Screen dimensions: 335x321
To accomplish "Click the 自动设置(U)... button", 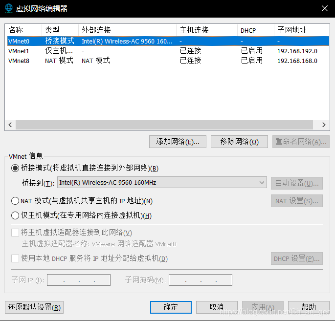I will (297, 183).
